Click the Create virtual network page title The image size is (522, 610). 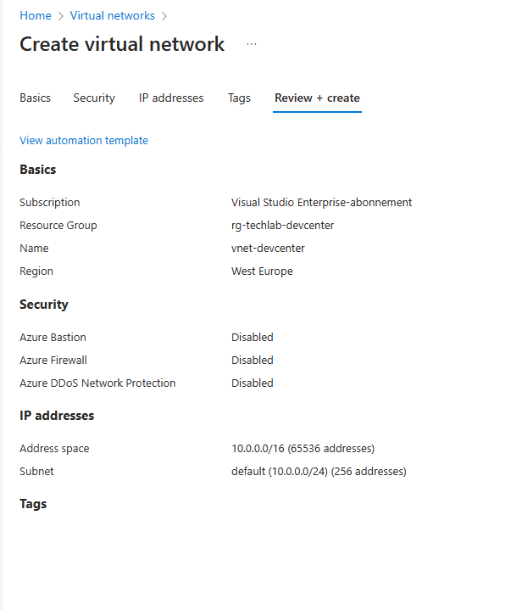pos(122,44)
